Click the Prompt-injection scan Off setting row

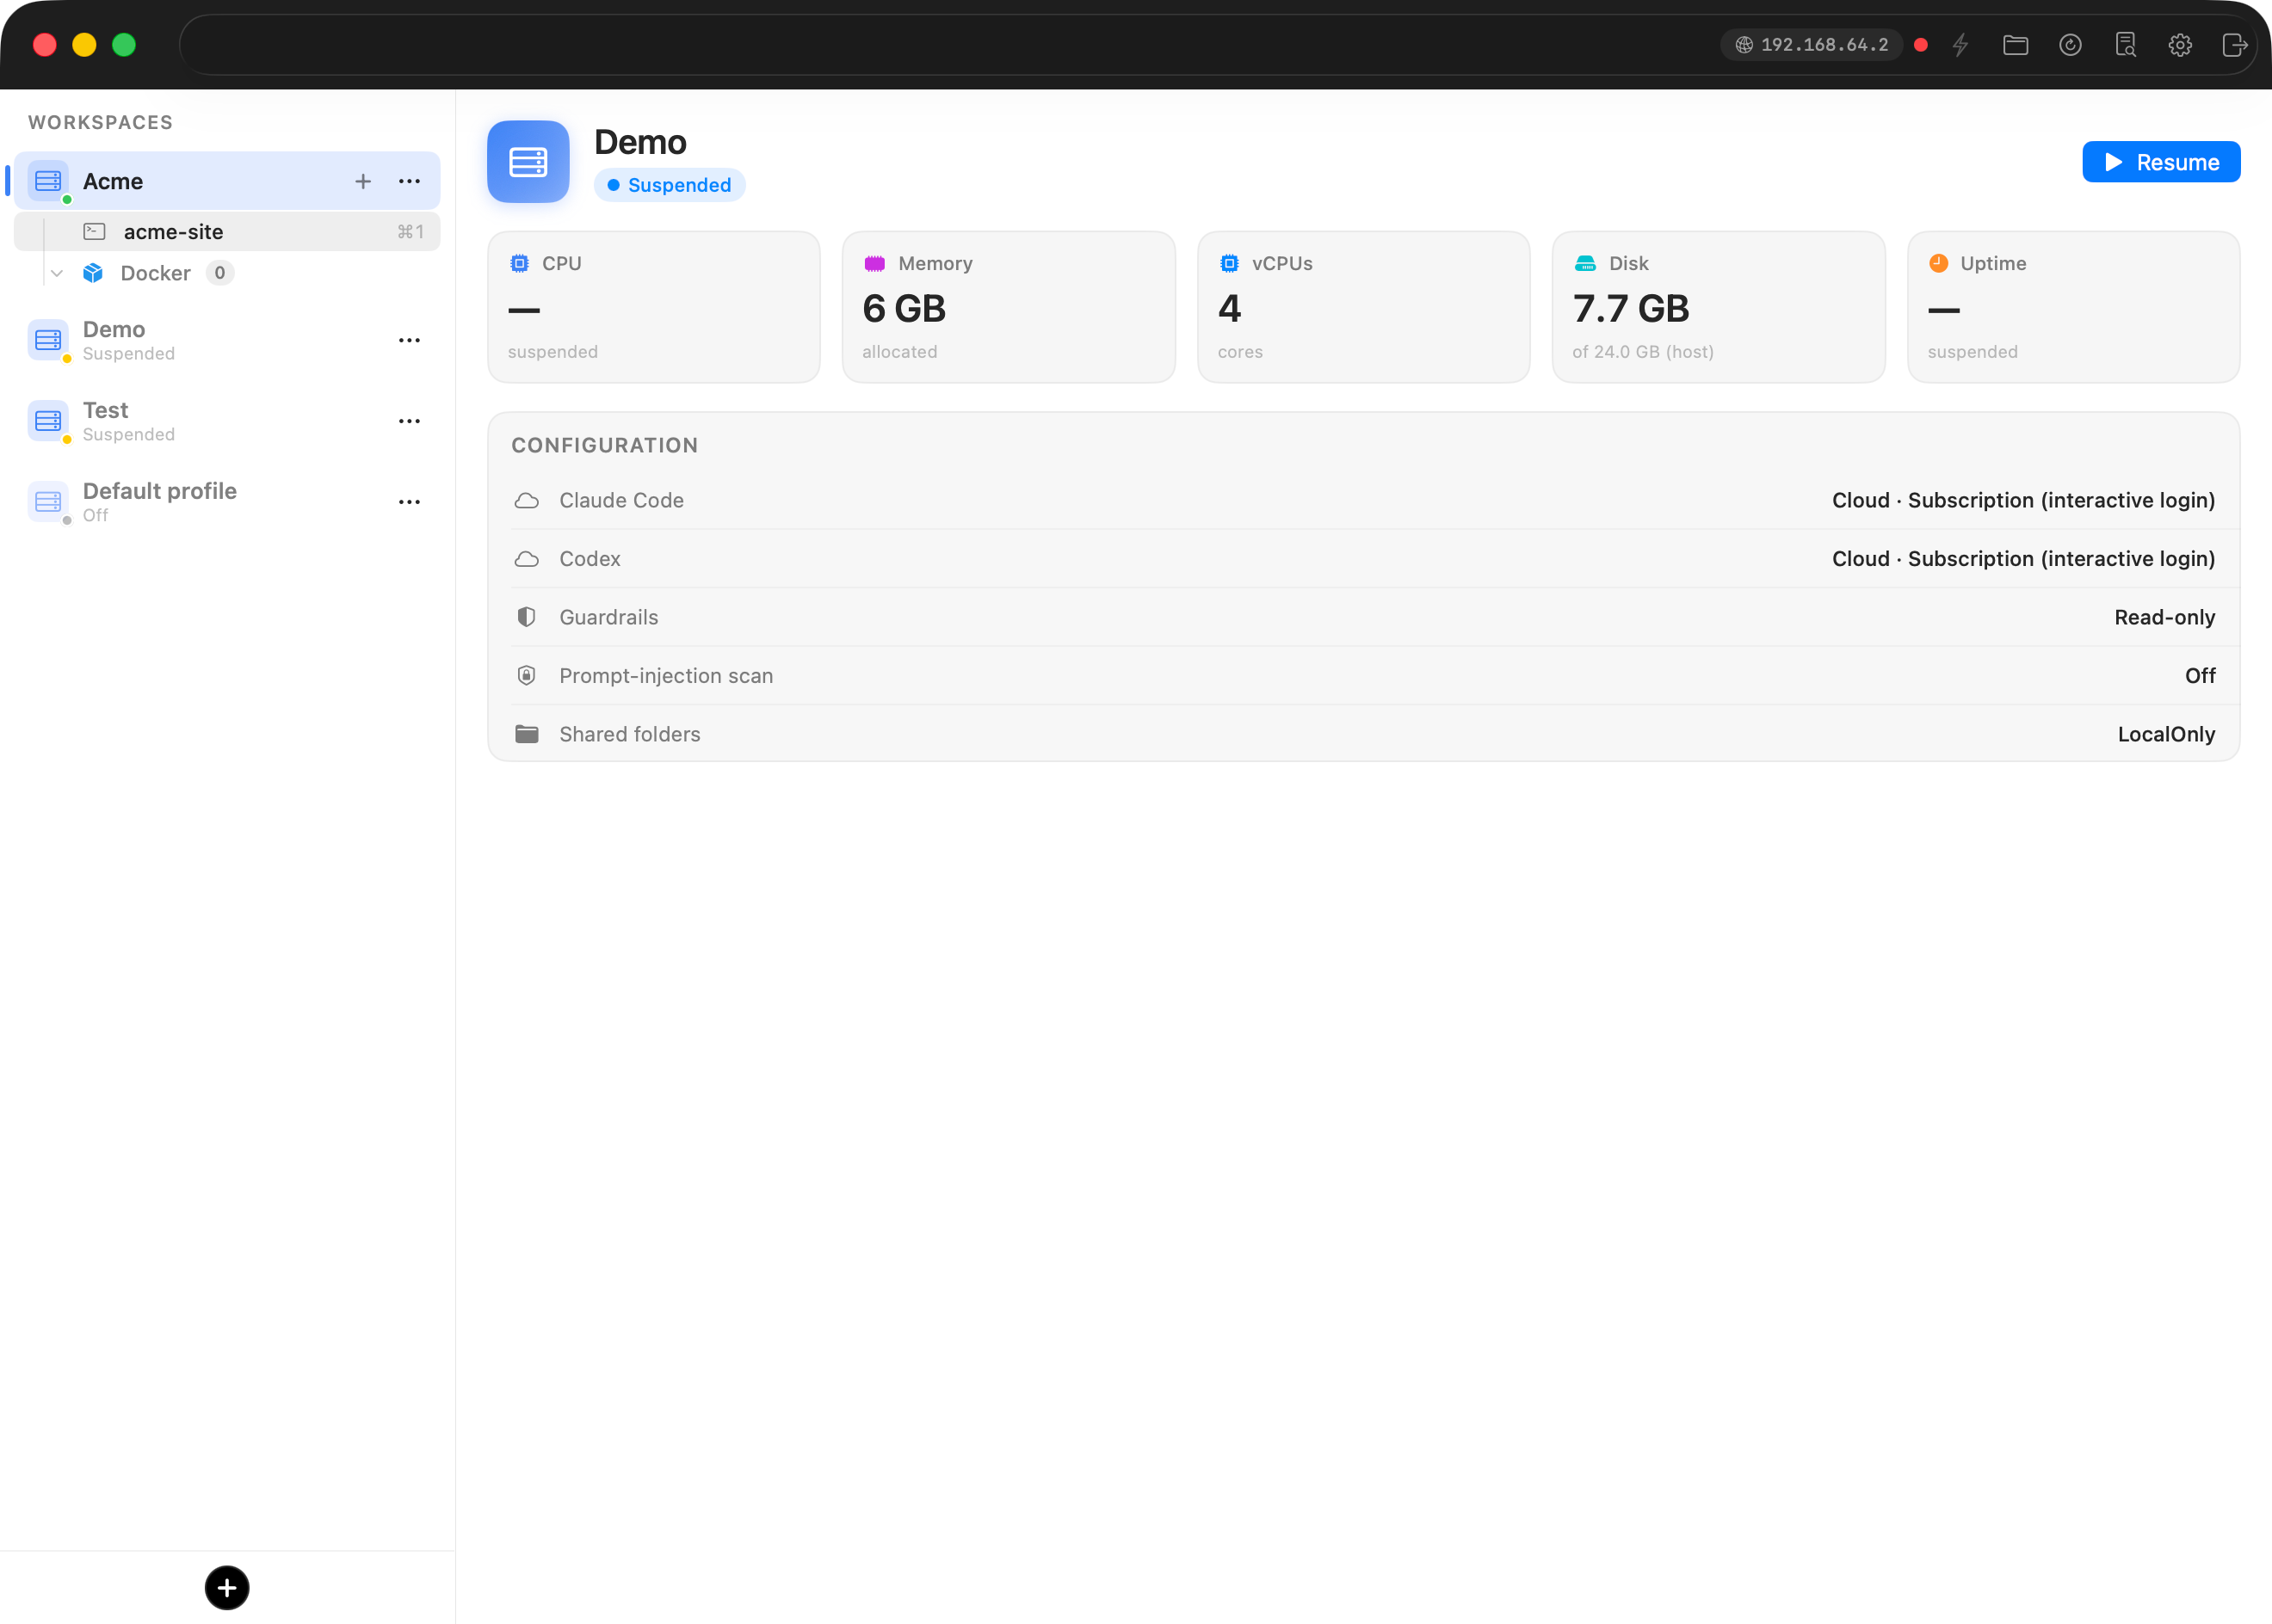click(1363, 676)
